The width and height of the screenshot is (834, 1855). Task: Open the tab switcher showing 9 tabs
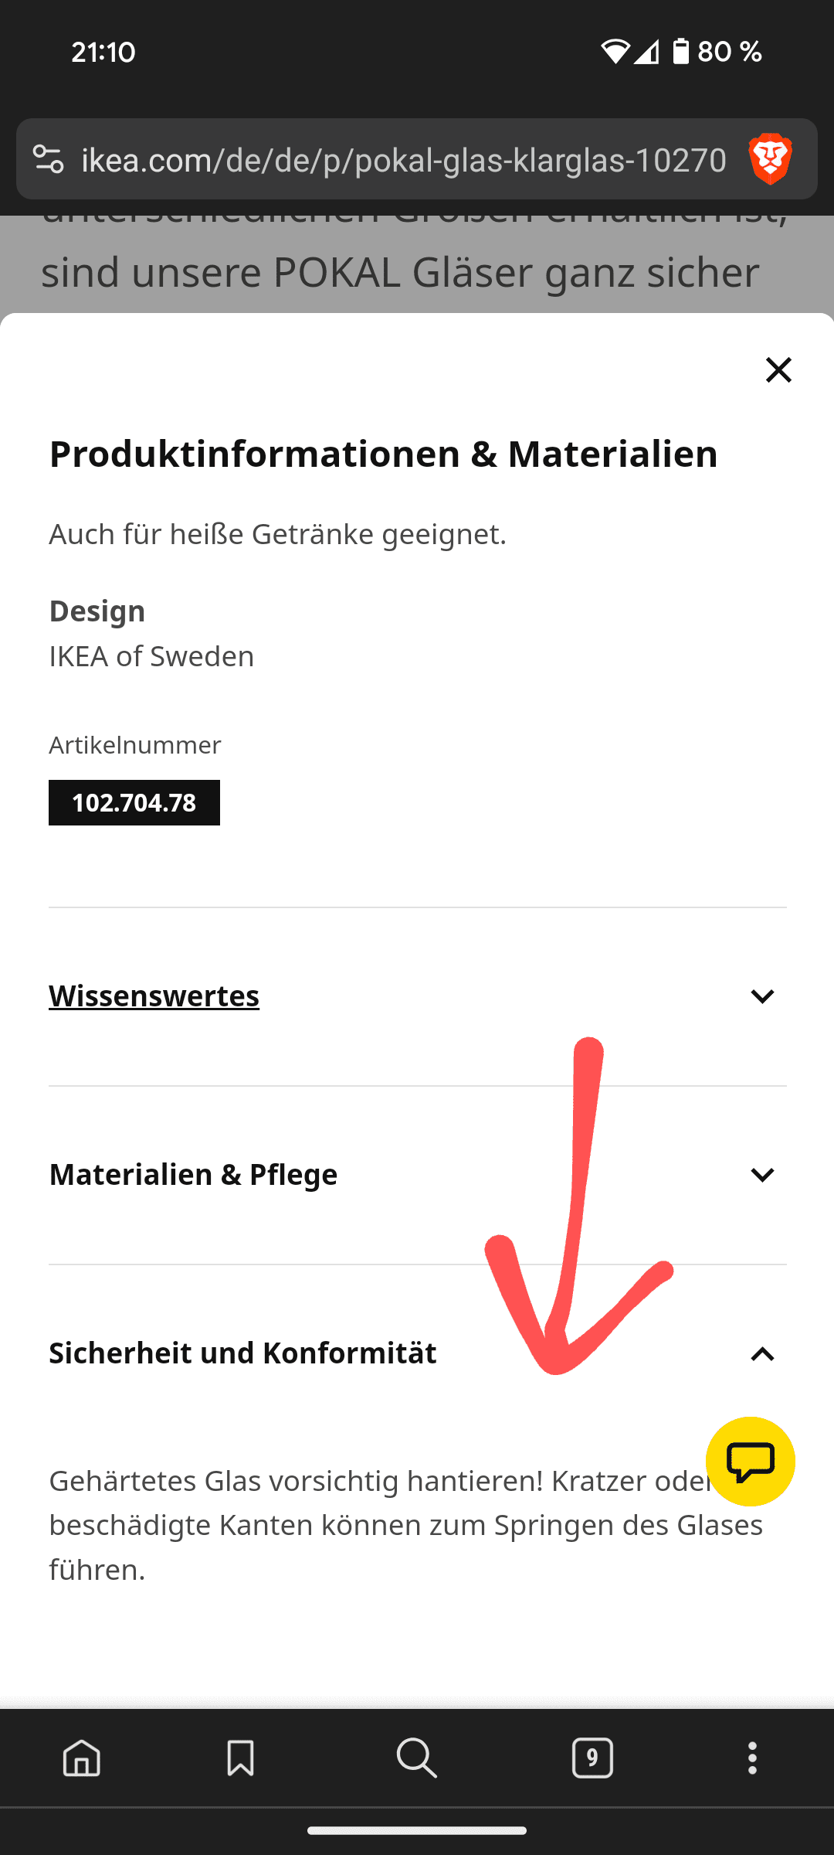[x=592, y=1758]
